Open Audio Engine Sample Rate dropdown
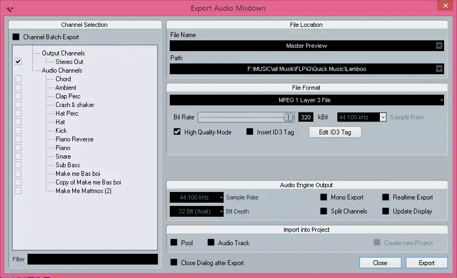The image size is (457, 278). pyautogui.click(x=197, y=197)
